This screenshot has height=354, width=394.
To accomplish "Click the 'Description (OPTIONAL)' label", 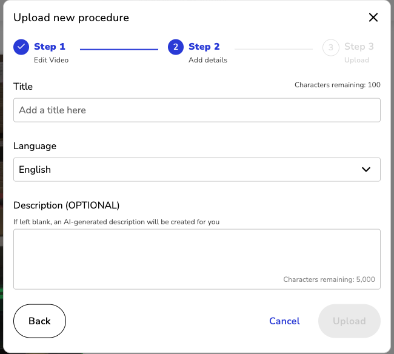I will click(x=67, y=205).
